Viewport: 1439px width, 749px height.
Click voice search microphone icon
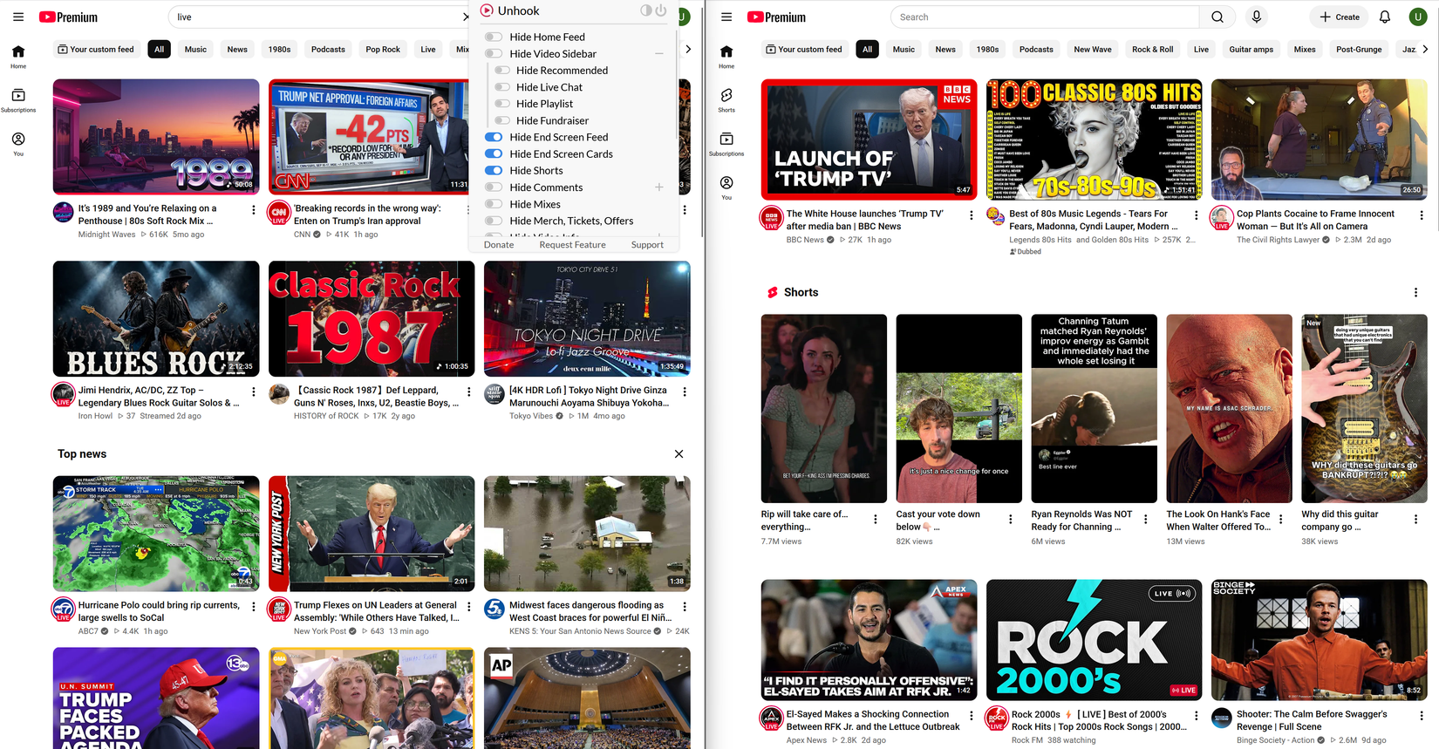[x=1256, y=17]
